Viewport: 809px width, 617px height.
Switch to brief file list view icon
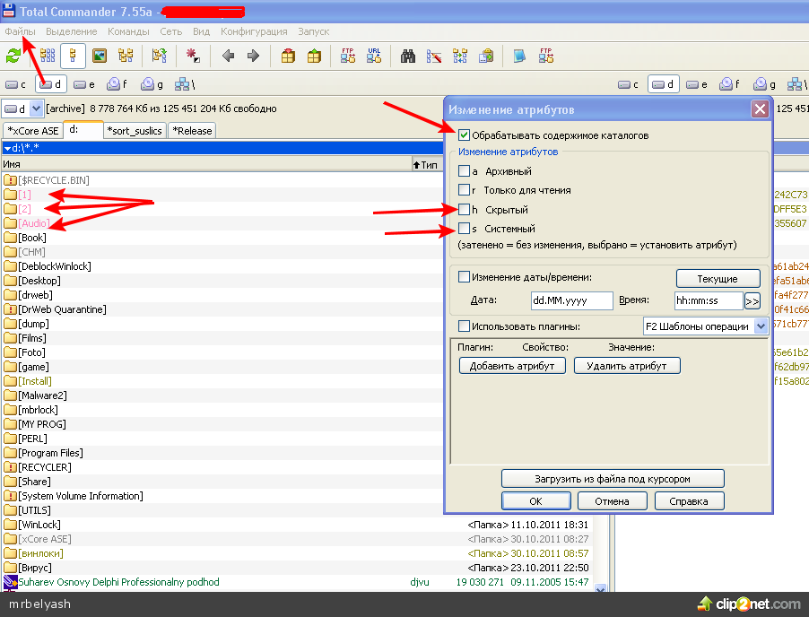point(48,56)
